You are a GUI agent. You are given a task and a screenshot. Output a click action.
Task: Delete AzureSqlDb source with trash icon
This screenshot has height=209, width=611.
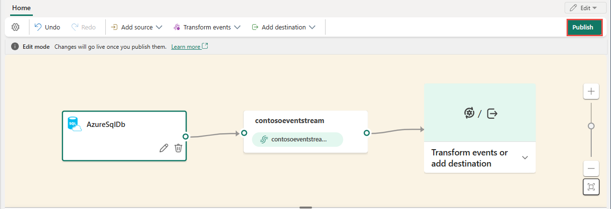point(178,148)
